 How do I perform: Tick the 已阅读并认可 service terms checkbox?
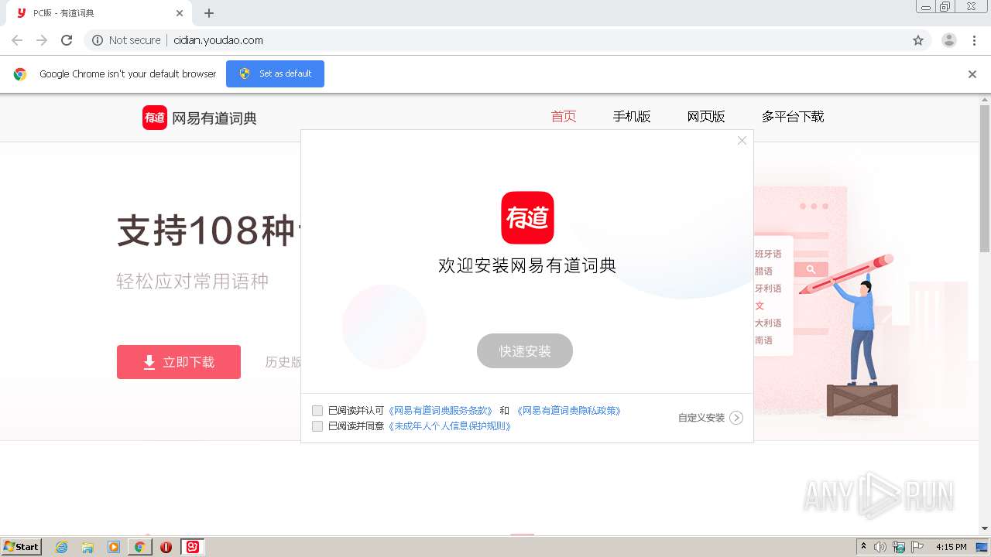(317, 411)
